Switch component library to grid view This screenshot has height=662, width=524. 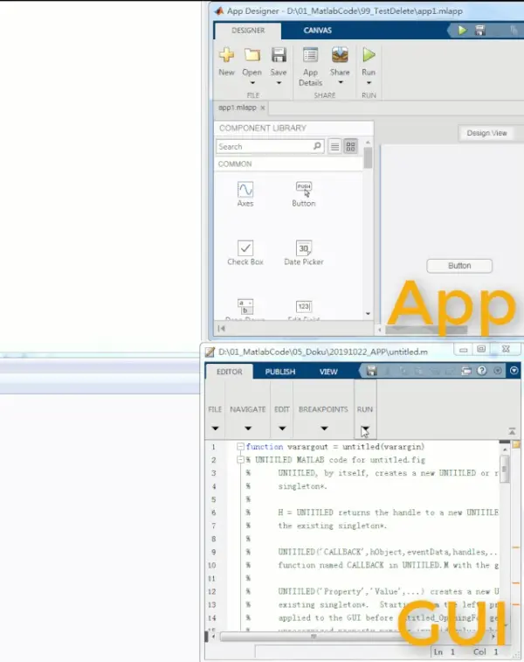point(350,147)
